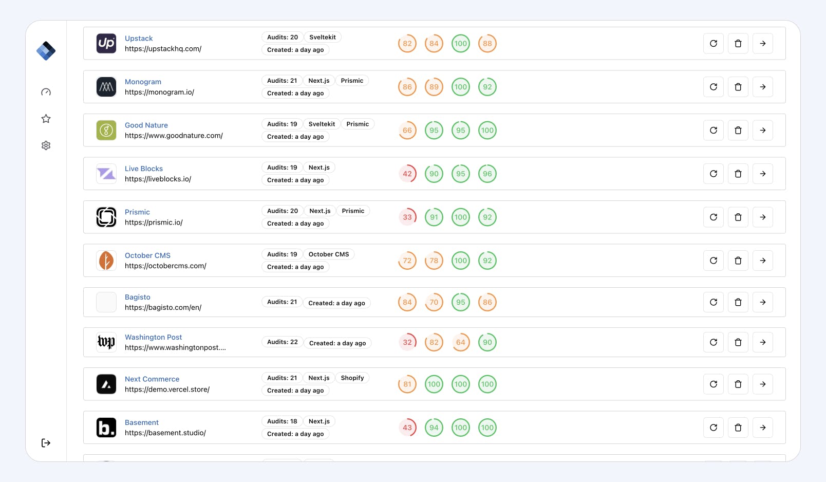Image resolution: width=826 pixels, height=482 pixels.
Task: Delete the Live Blocks project
Action: click(738, 173)
